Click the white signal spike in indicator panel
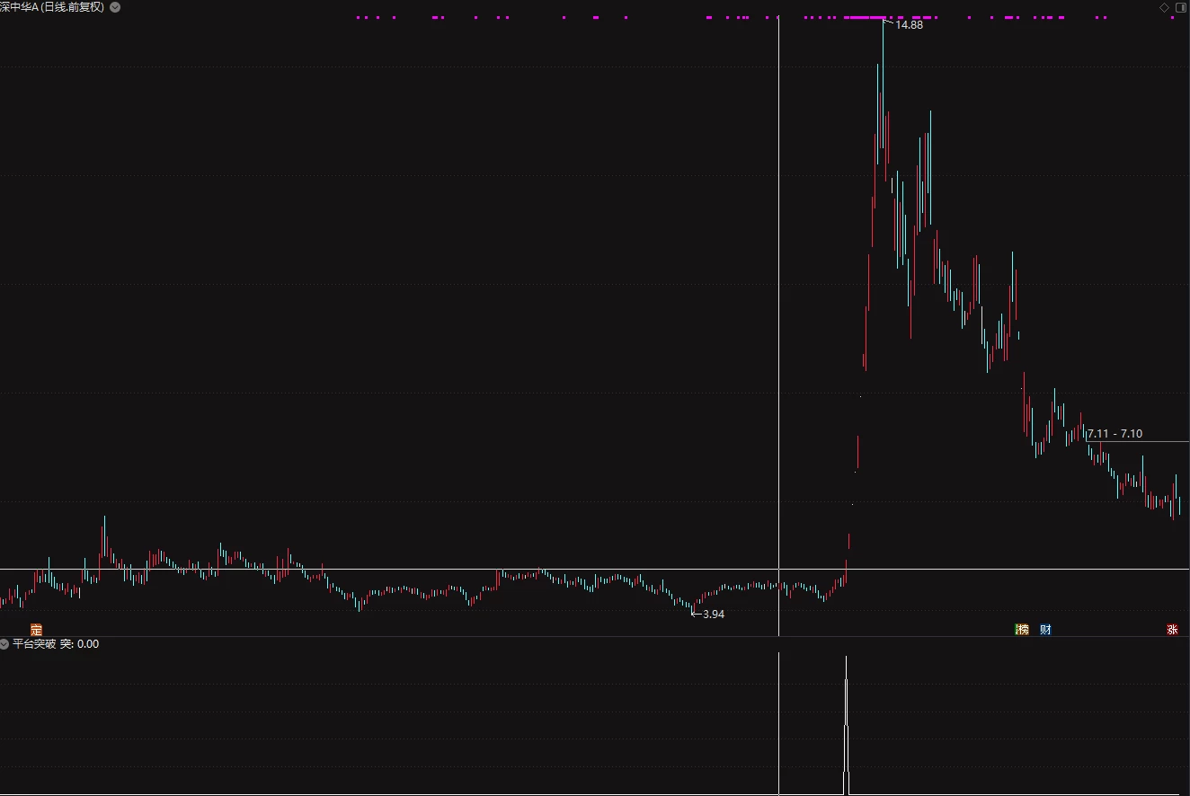1190x796 pixels. coord(846,725)
